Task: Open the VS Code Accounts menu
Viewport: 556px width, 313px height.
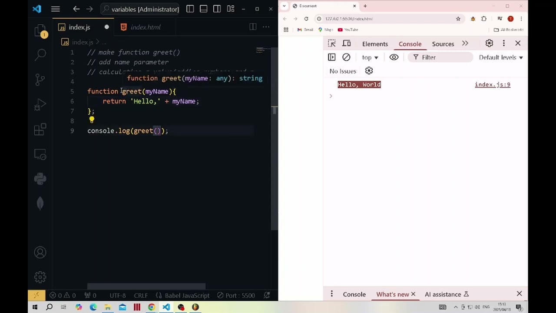Action: [40, 253]
